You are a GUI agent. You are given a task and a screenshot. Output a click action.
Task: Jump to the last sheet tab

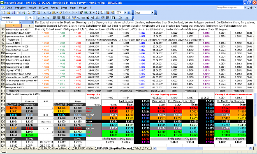pyautogui.click(x=12, y=148)
